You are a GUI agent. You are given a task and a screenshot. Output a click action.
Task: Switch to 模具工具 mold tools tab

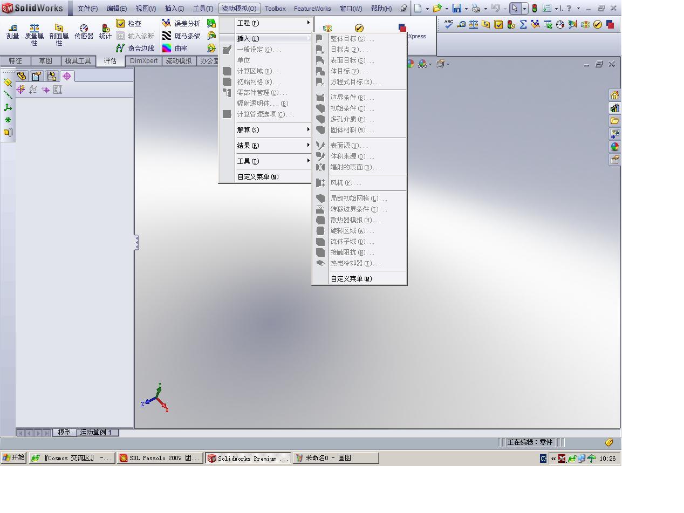[78, 61]
